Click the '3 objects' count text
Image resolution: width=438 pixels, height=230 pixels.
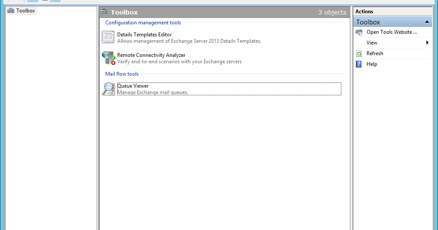pos(332,12)
